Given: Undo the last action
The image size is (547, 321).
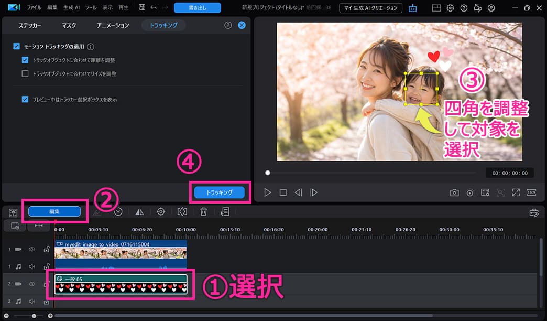Looking at the screenshot, I should tap(154, 7).
